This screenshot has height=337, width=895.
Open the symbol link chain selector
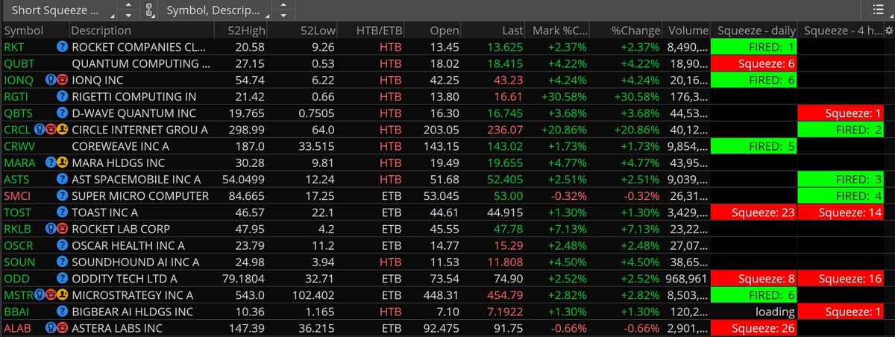[148, 10]
